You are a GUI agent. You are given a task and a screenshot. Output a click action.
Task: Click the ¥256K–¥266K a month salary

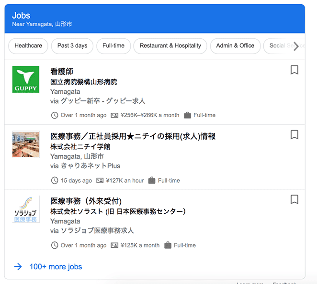pos(150,115)
